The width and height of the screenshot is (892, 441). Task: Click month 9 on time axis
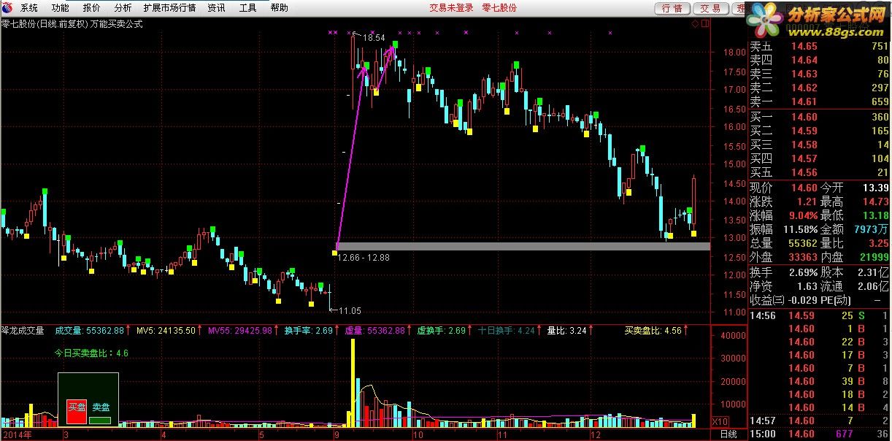[337, 435]
